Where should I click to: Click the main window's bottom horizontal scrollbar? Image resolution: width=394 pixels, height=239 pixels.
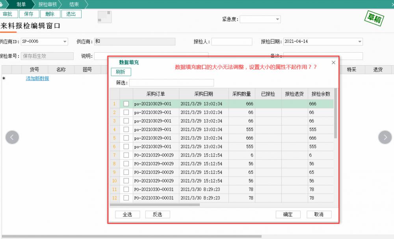tap(132, 236)
